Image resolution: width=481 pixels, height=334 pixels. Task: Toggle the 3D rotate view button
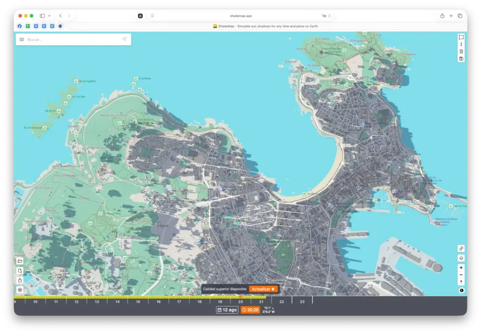461,249
